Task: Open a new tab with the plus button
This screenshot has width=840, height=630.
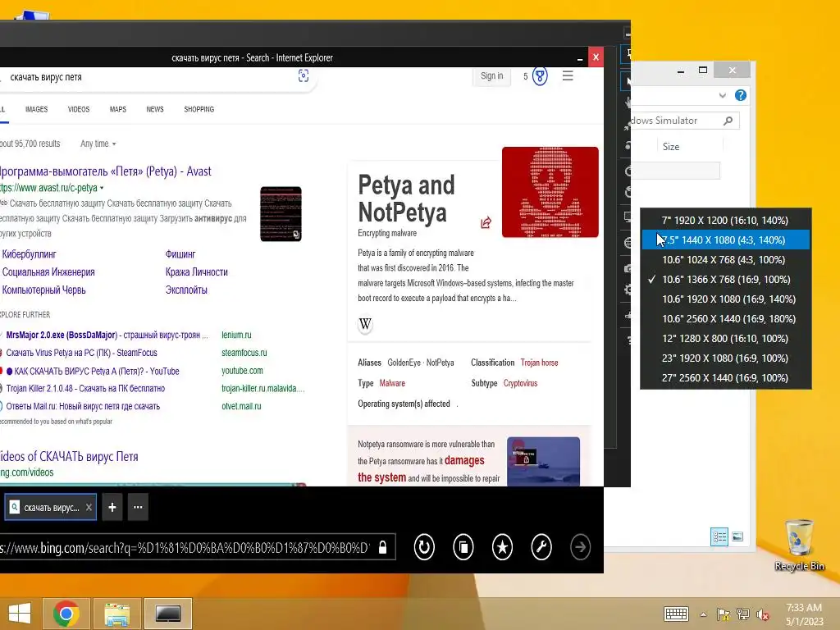Action: click(112, 507)
